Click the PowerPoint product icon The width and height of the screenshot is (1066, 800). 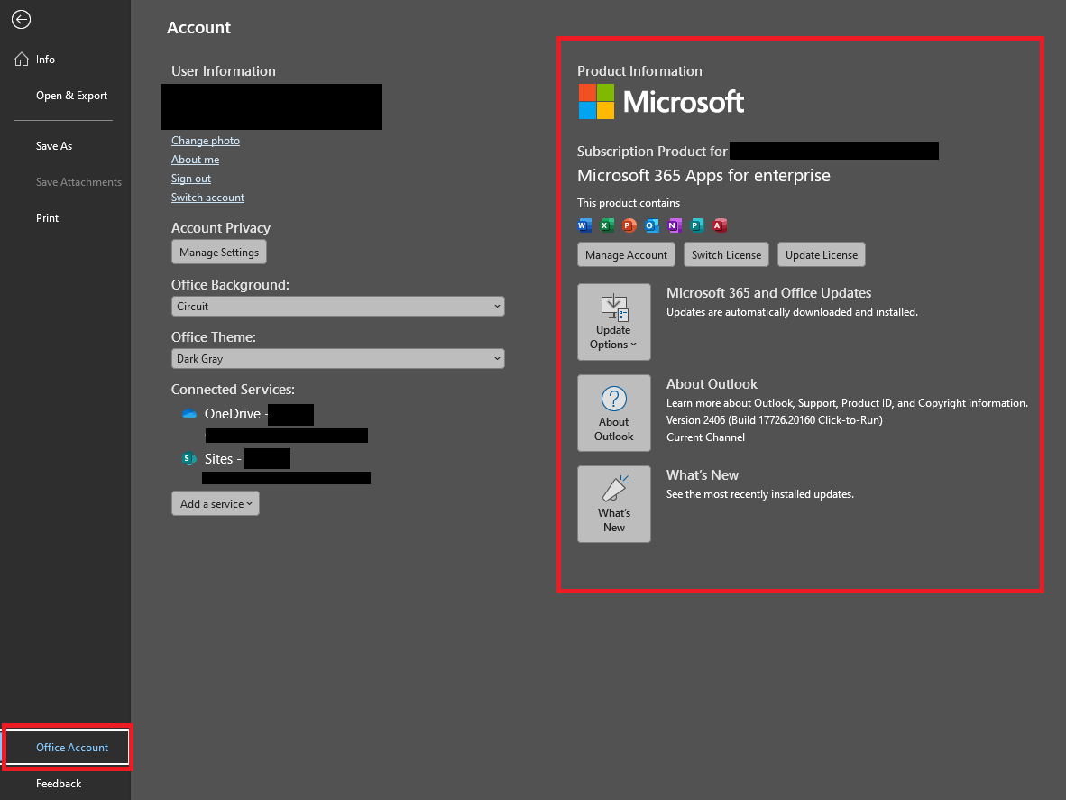(x=629, y=225)
